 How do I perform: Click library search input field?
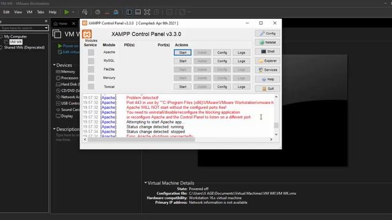click(22, 28)
